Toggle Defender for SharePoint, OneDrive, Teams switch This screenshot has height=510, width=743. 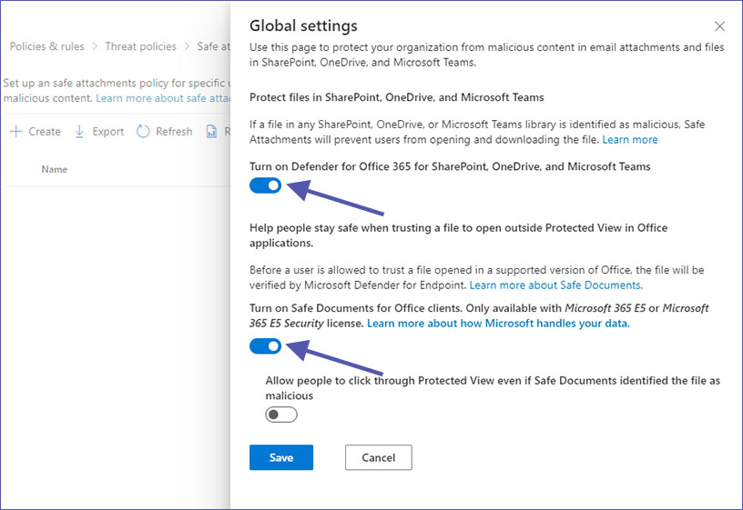click(265, 185)
